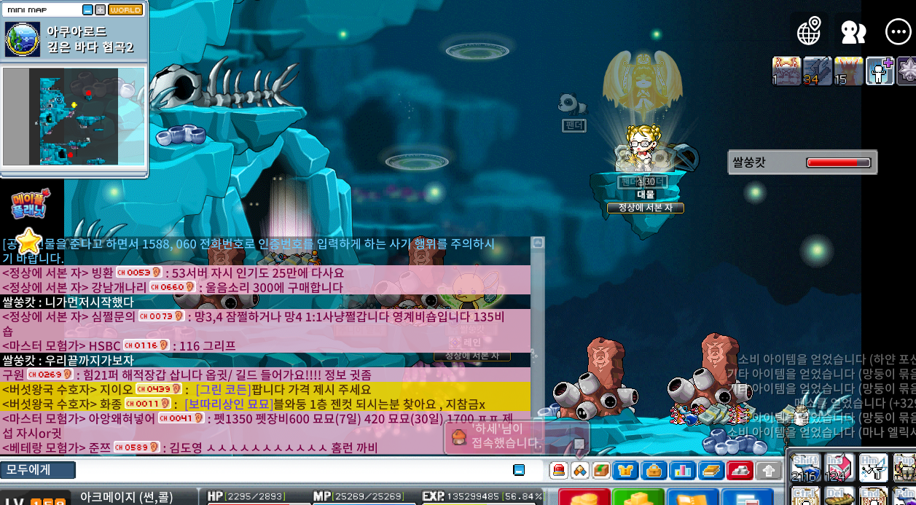Open the [보따리상인 묘묘] item link in chat

point(228,404)
